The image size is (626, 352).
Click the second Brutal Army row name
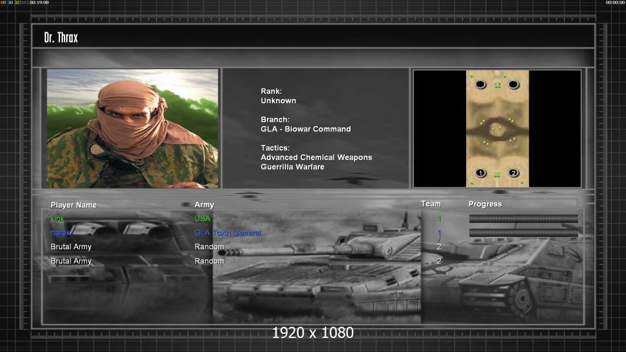(x=71, y=261)
